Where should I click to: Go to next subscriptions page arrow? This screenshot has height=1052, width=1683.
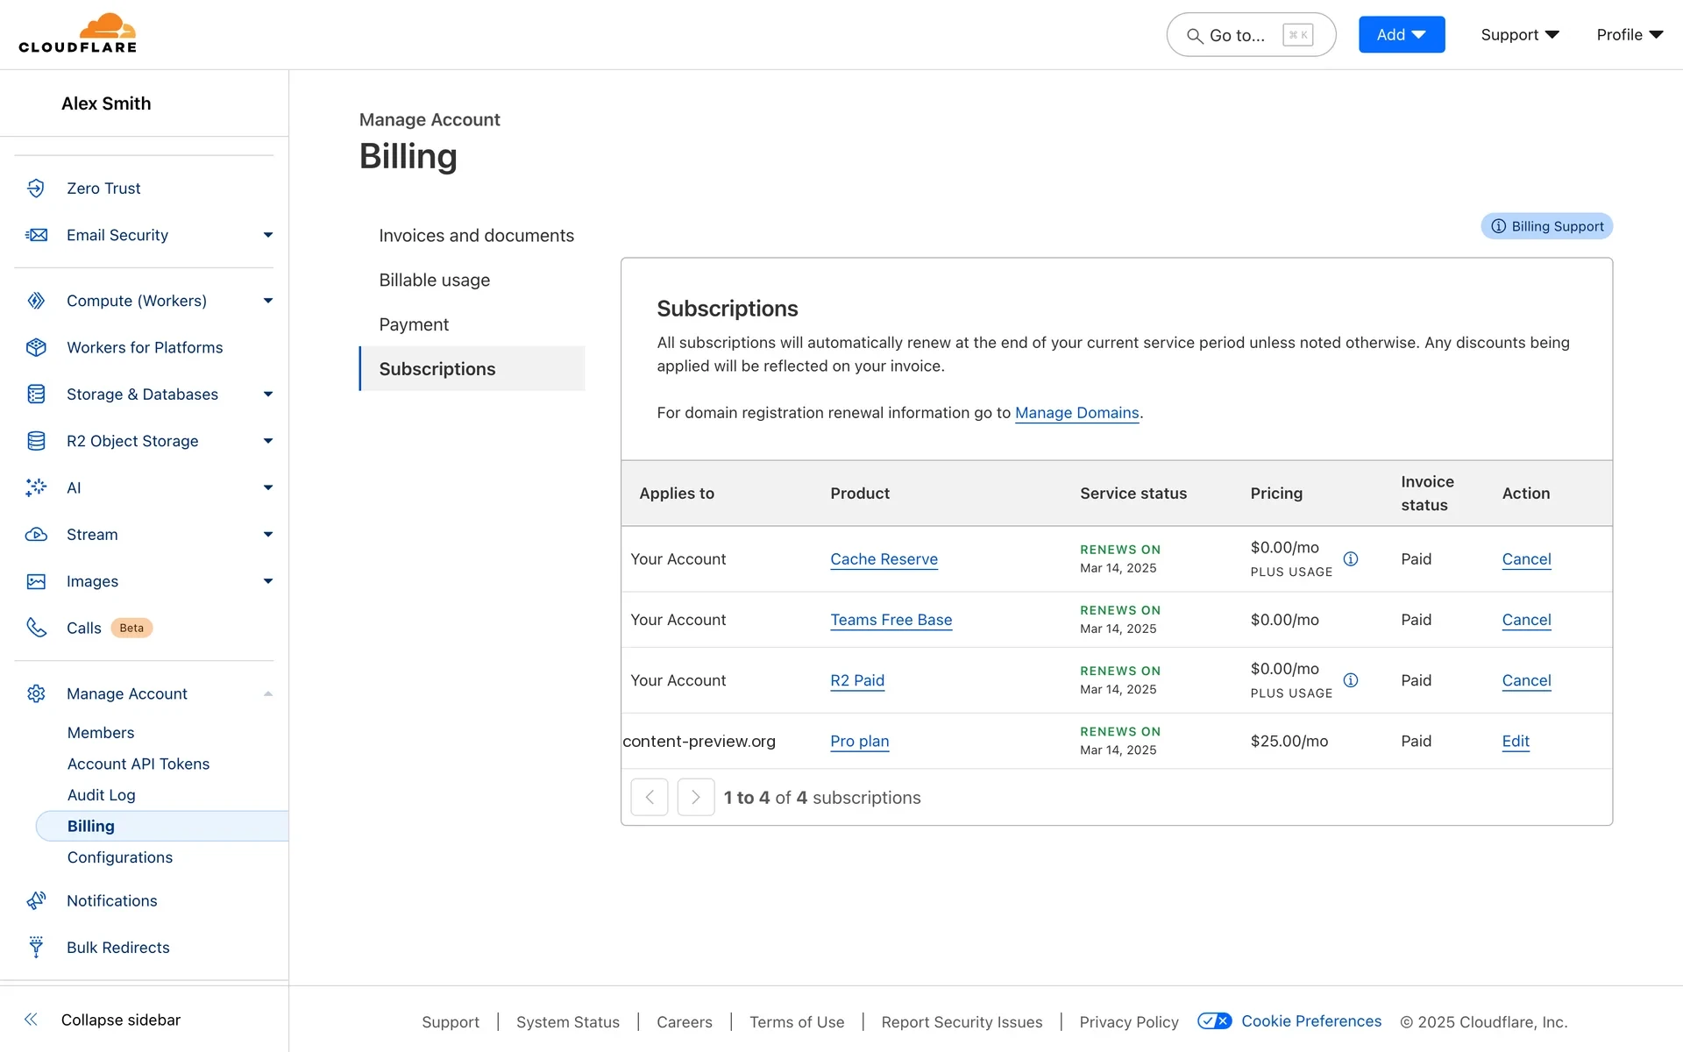696,797
